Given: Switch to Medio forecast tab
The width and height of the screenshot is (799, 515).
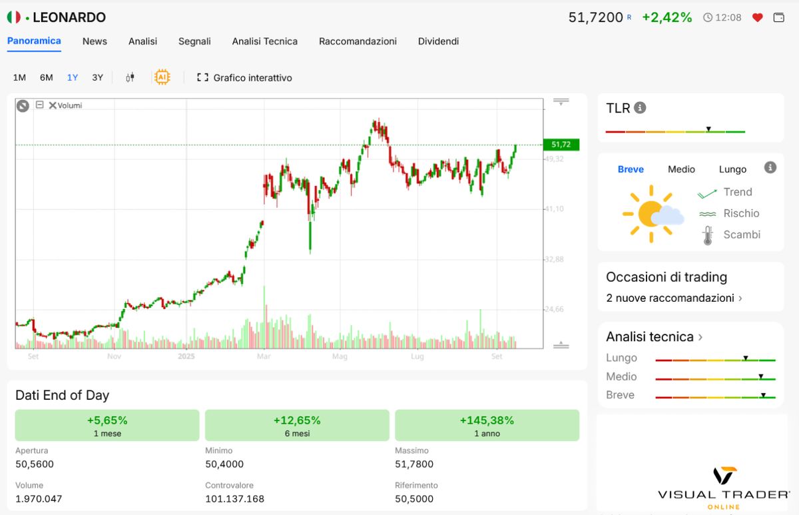Looking at the screenshot, I should click(681, 169).
